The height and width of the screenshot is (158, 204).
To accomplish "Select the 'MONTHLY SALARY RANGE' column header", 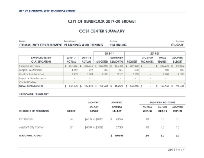I will tap(94, 107).
